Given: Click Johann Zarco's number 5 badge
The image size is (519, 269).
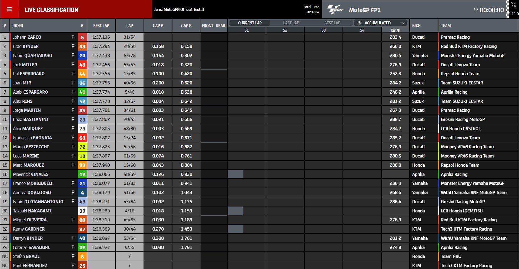Looking at the screenshot, I should tap(82, 37).
